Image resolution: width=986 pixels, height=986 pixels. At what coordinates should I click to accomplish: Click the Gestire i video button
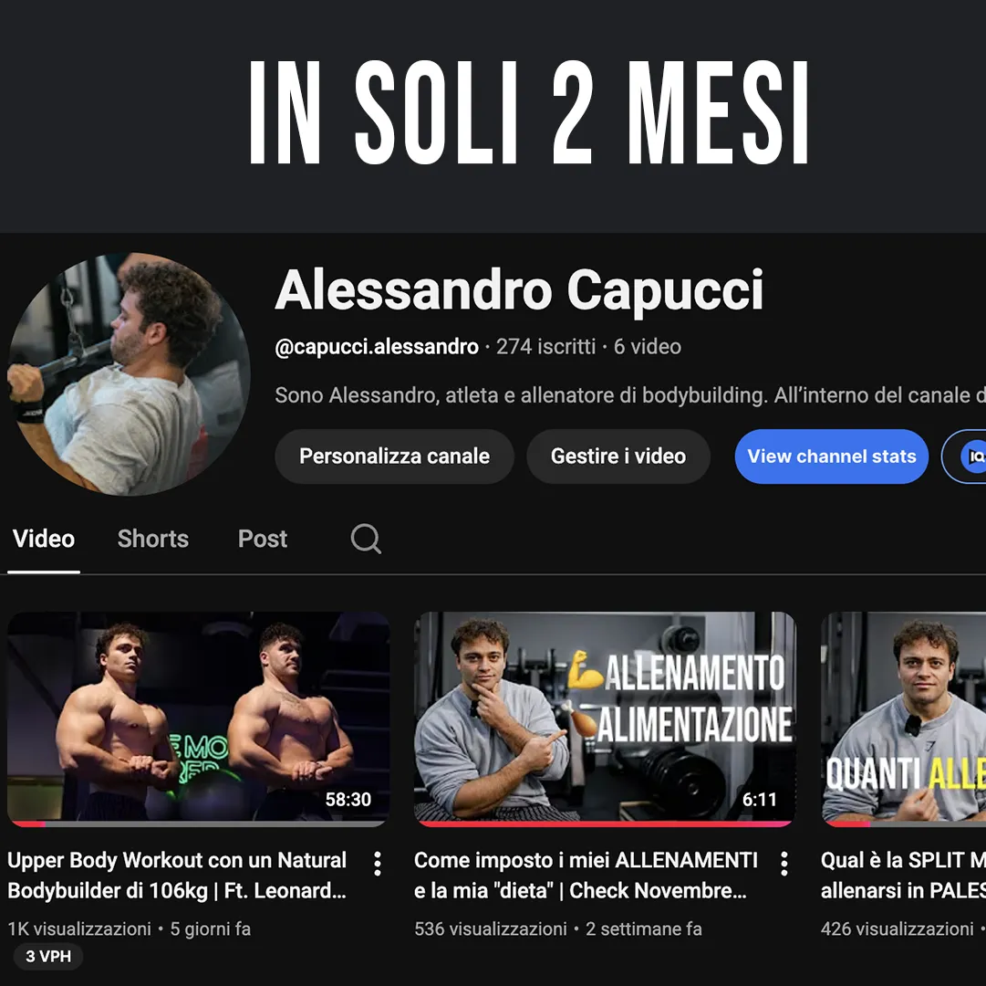click(618, 456)
